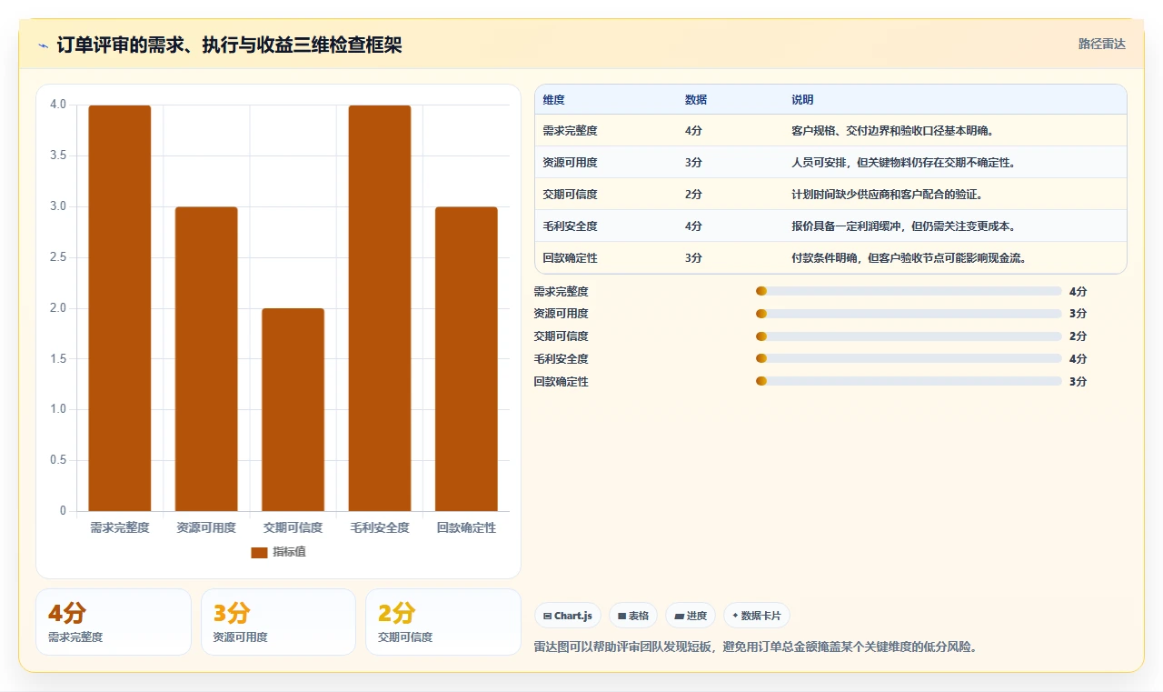Click the 数据卡片 tag button
The image size is (1163, 692).
click(757, 616)
